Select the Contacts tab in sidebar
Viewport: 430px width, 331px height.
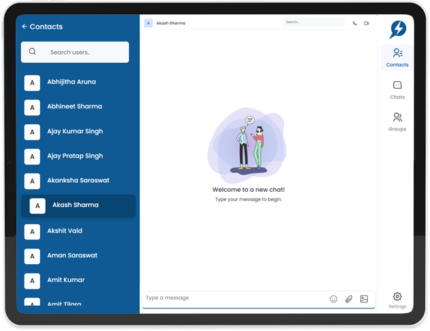point(397,57)
